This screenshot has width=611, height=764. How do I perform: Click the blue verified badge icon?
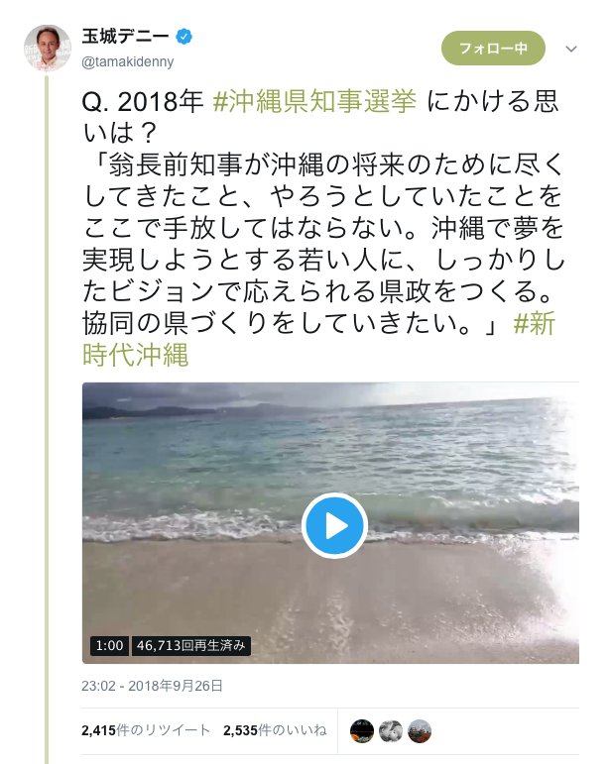[x=183, y=37]
